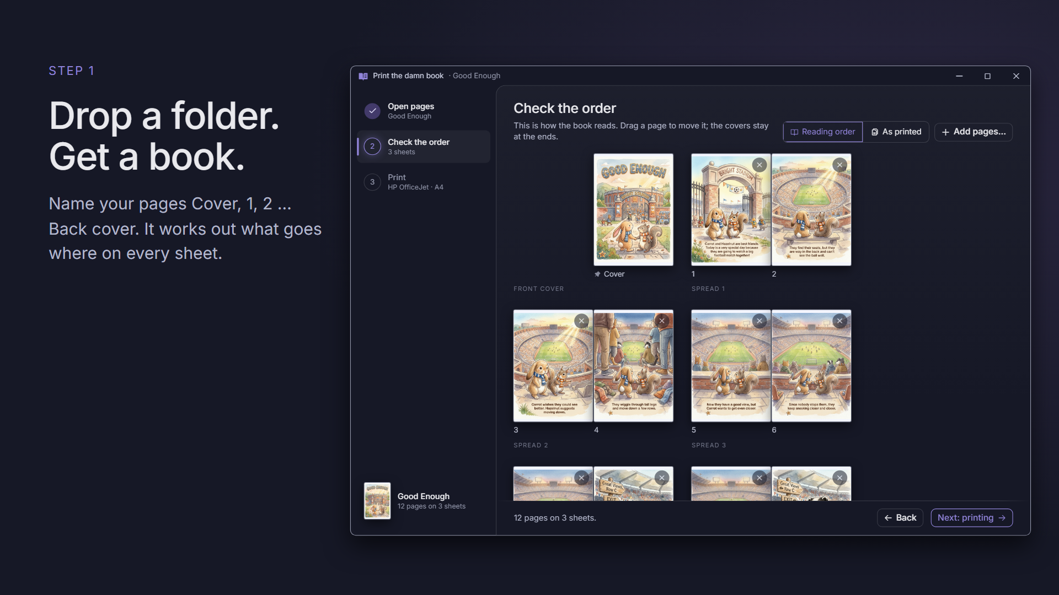Click the 'SPREAD 3' label
Image resolution: width=1059 pixels, height=595 pixels.
click(x=709, y=445)
